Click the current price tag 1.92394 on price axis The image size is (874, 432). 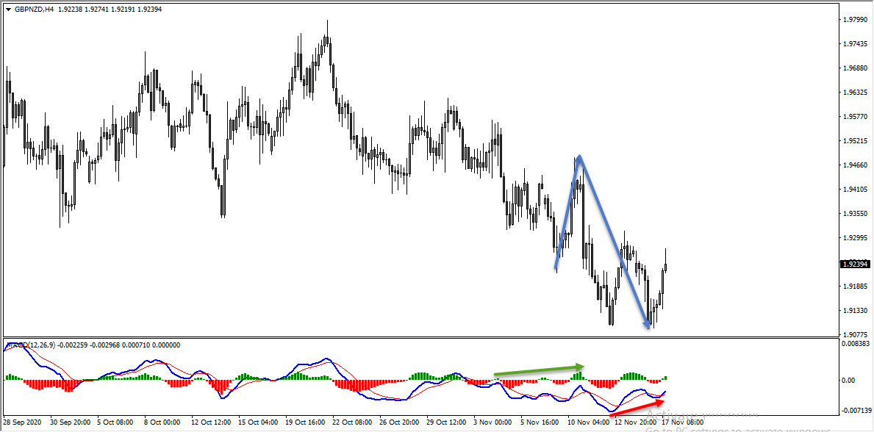tap(854, 264)
